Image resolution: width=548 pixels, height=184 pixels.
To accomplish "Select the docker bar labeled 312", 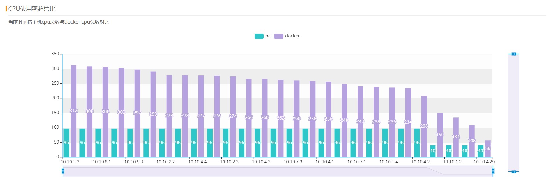I will pos(74,92).
